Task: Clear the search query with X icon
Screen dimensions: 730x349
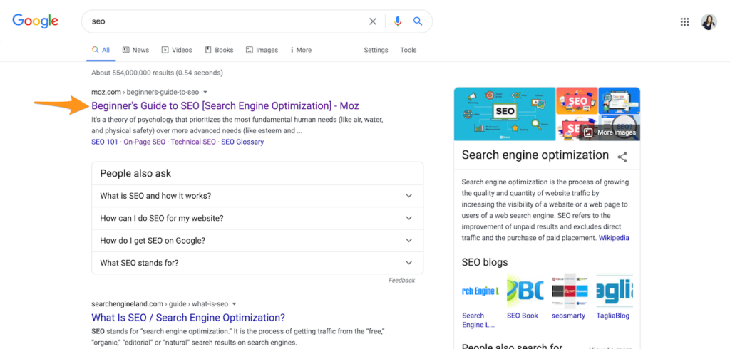Action: 373,21
